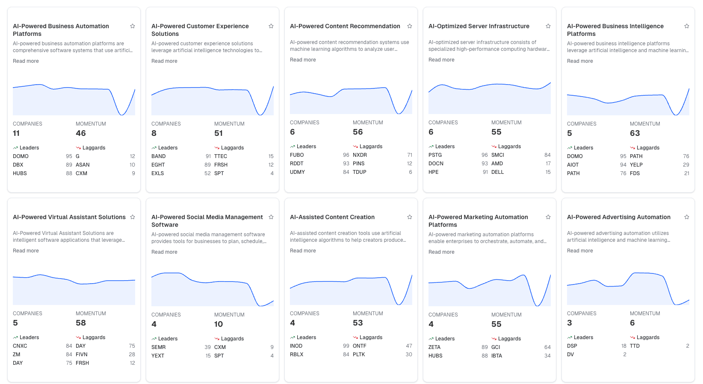Screen dimensions: 703x384
Task: Star the AI-Powered Business Automation Platforms card
Action: point(133,26)
